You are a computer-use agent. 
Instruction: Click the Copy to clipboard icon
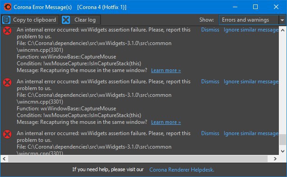(6, 20)
